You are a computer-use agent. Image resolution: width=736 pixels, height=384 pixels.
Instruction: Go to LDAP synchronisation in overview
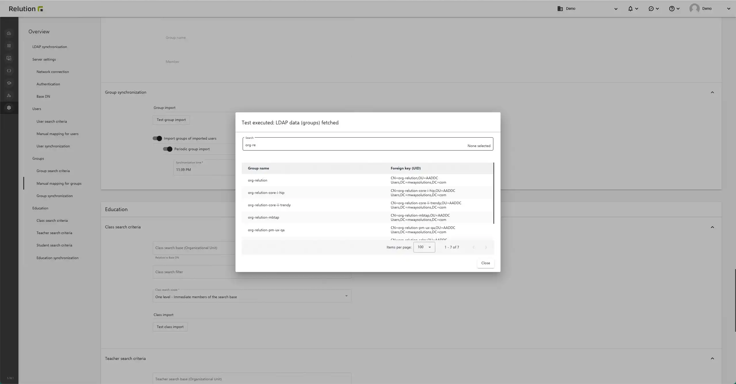[49, 47]
